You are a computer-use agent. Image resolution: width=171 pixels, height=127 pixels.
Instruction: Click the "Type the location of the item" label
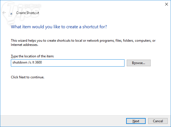(32, 56)
